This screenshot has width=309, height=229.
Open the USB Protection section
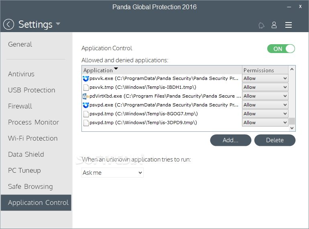[32, 90]
